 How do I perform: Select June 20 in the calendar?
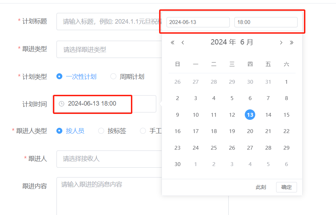click(x=250, y=131)
